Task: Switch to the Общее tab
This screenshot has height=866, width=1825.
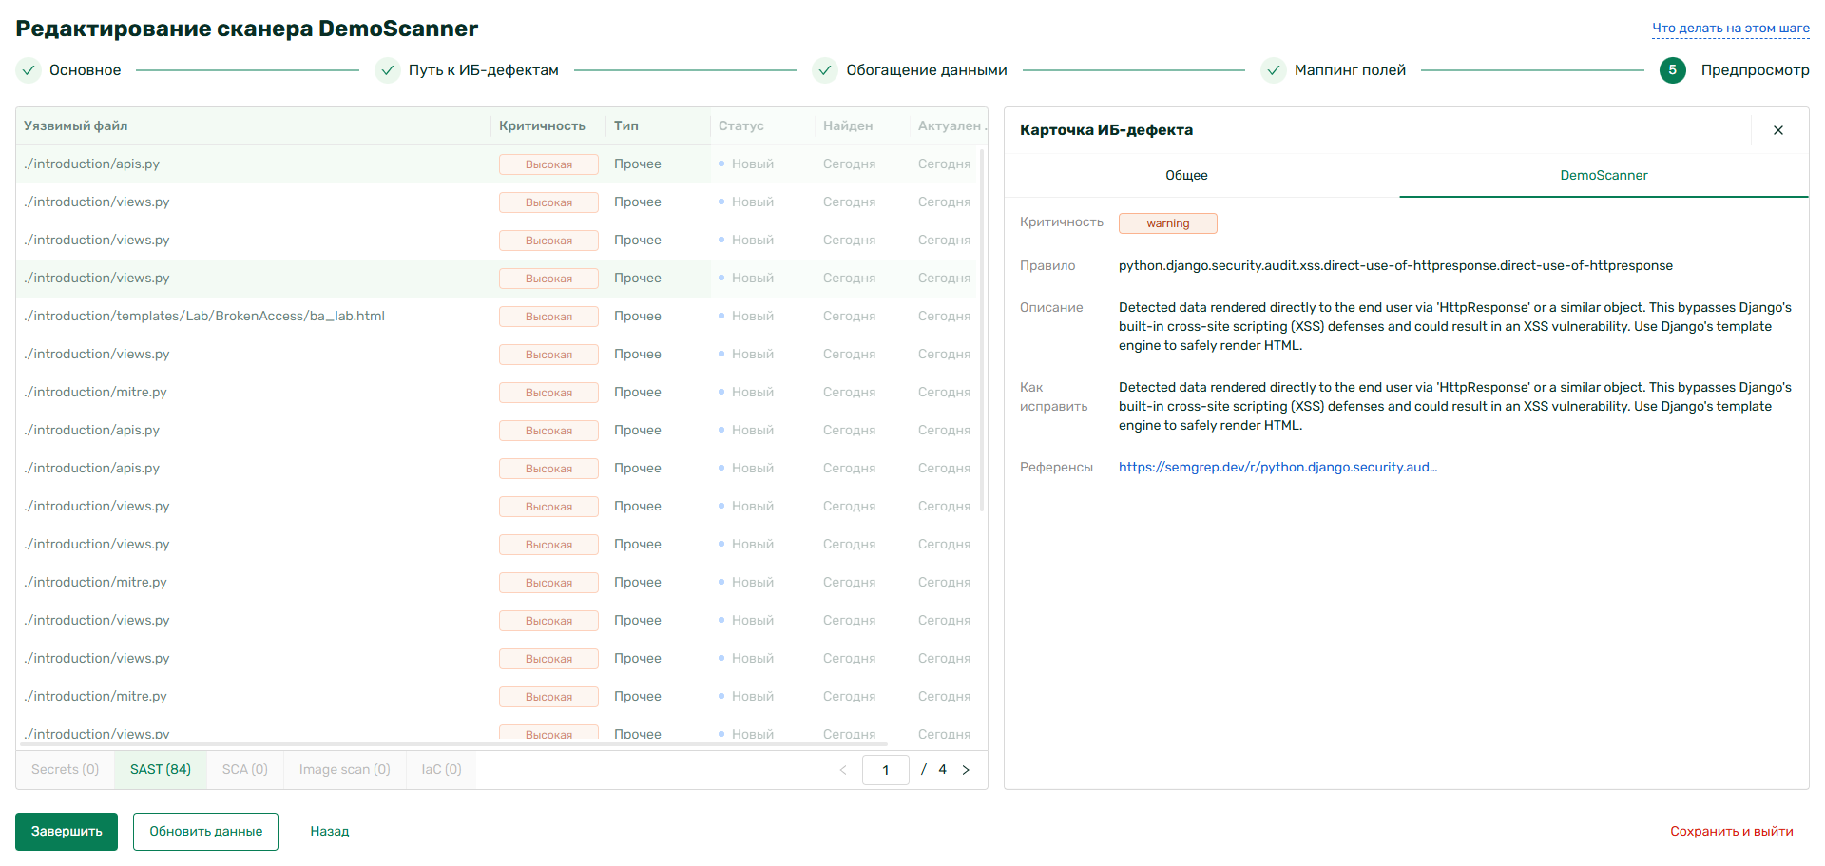Action: tap(1186, 176)
